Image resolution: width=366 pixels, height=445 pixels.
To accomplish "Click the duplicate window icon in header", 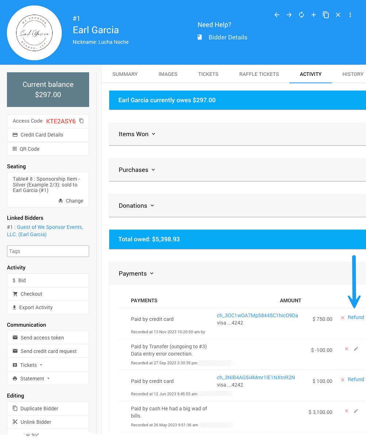I will [x=326, y=15].
